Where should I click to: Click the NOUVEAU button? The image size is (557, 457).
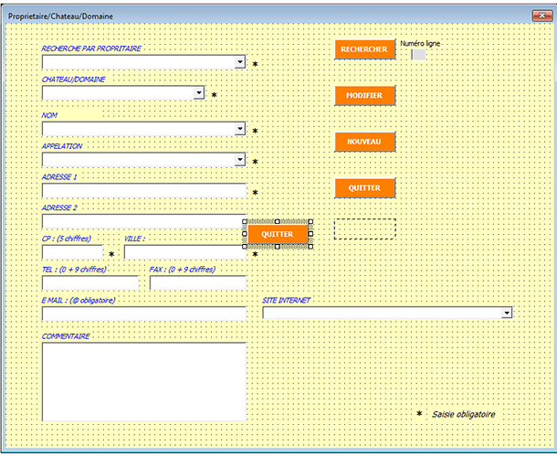click(364, 142)
